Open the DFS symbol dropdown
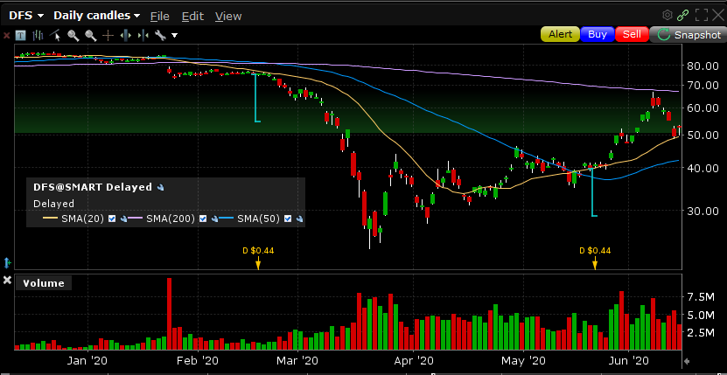The width and height of the screenshot is (727, 375). point(26,15)
